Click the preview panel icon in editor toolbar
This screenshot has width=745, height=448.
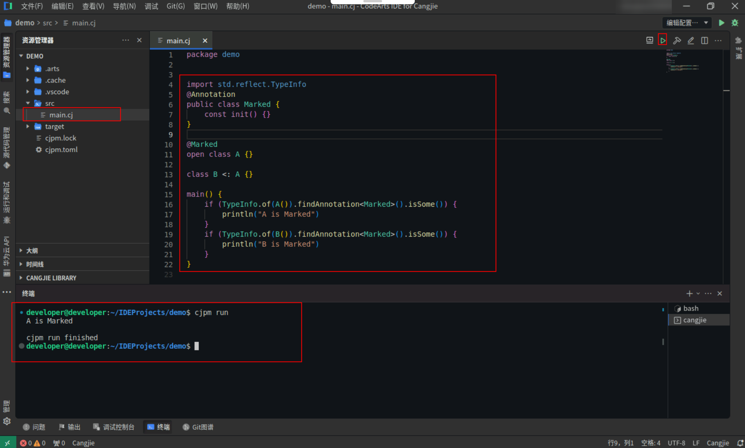tap(649, 40)
